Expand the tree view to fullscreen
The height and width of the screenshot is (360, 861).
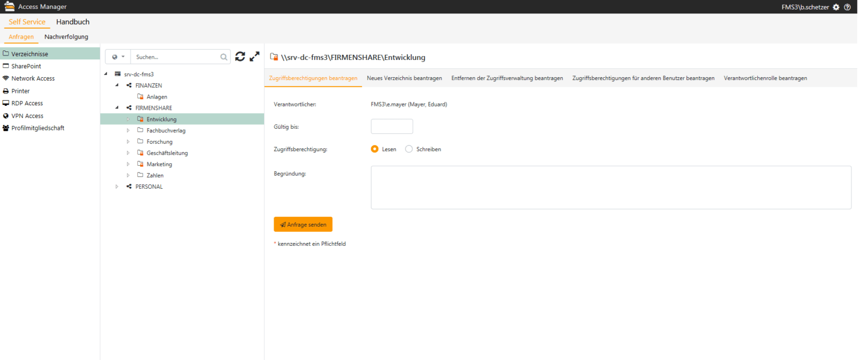tap(254, 56)
